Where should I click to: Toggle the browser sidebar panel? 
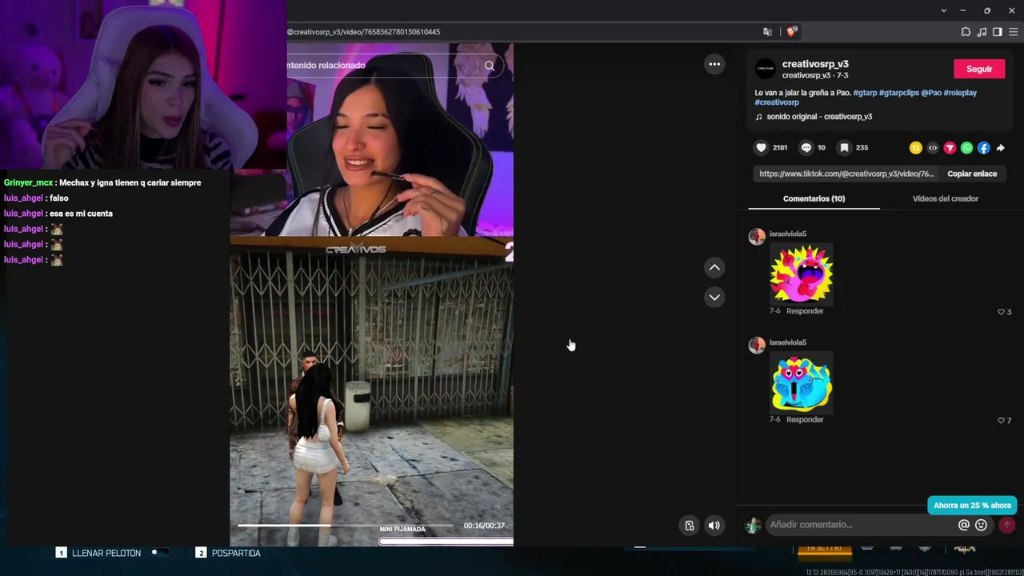997,32
